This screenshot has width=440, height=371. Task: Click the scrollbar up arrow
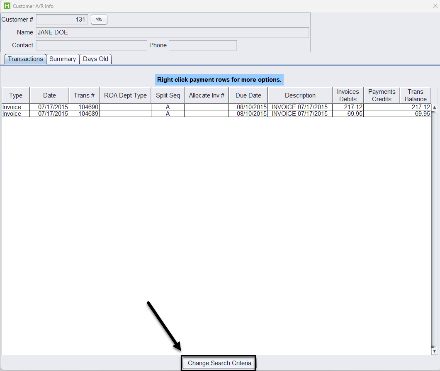(x=435, y=107)
